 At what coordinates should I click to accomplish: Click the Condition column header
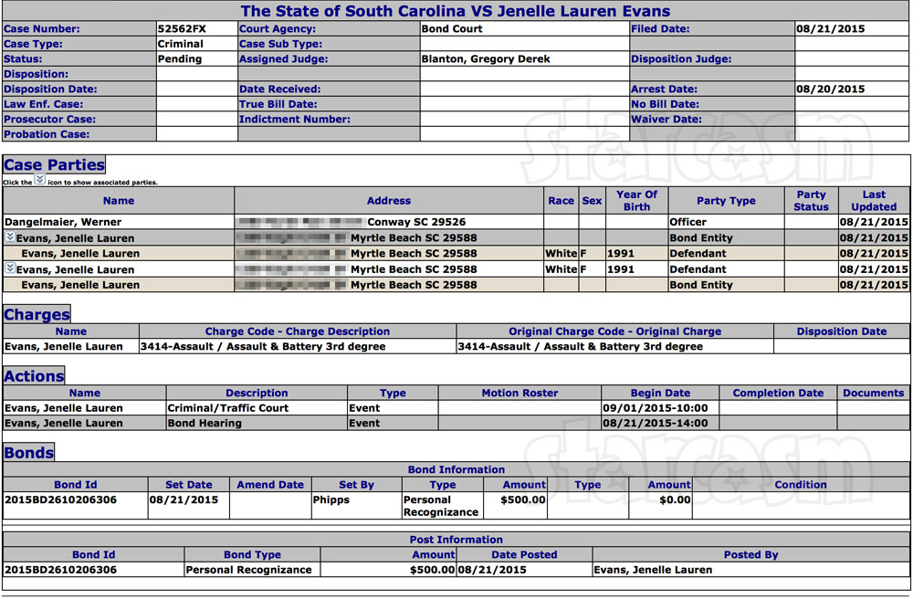[800, 484]
